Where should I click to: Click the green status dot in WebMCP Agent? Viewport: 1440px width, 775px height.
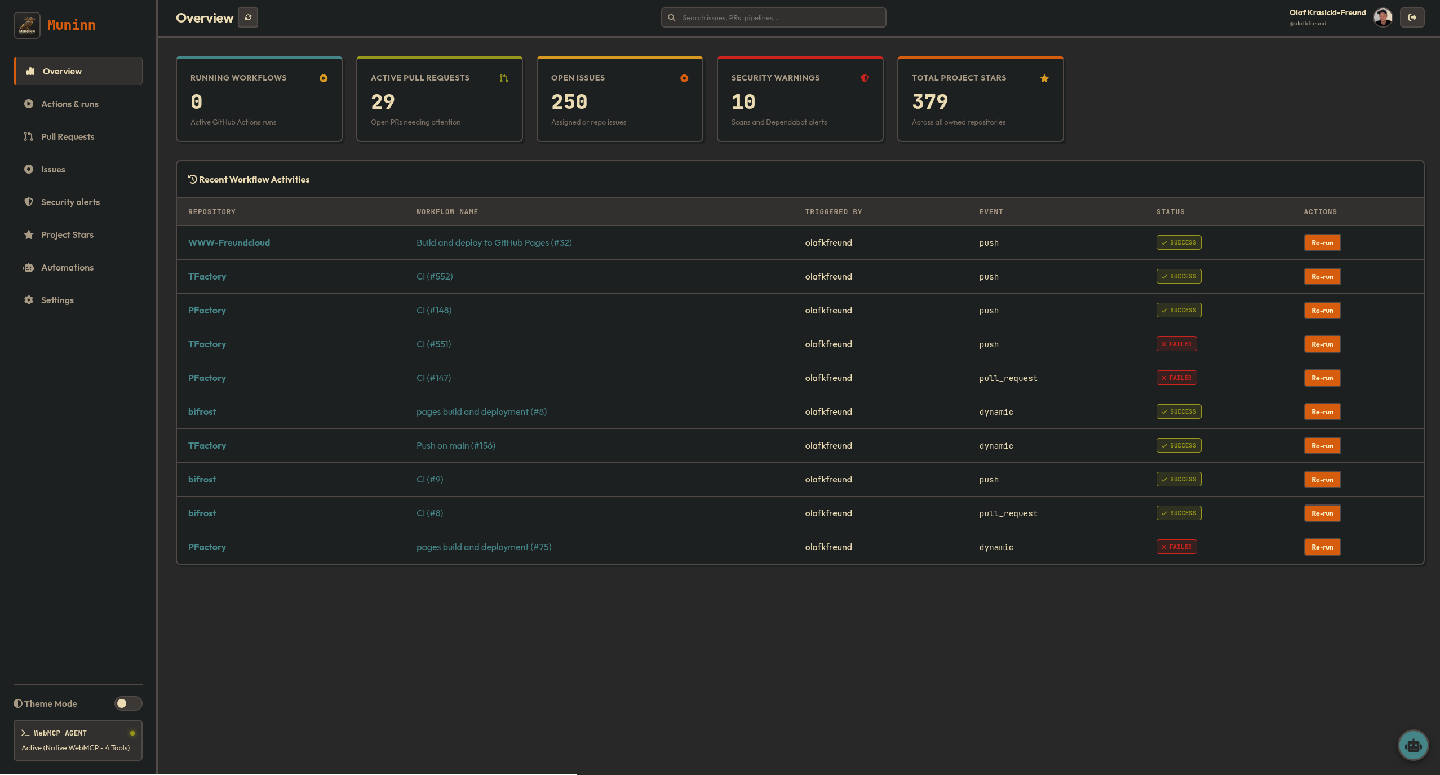pos(132,733)
